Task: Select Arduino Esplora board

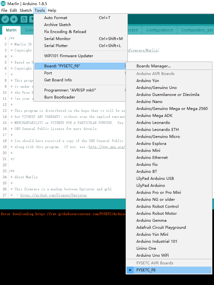Action: [x=169, y=144]
